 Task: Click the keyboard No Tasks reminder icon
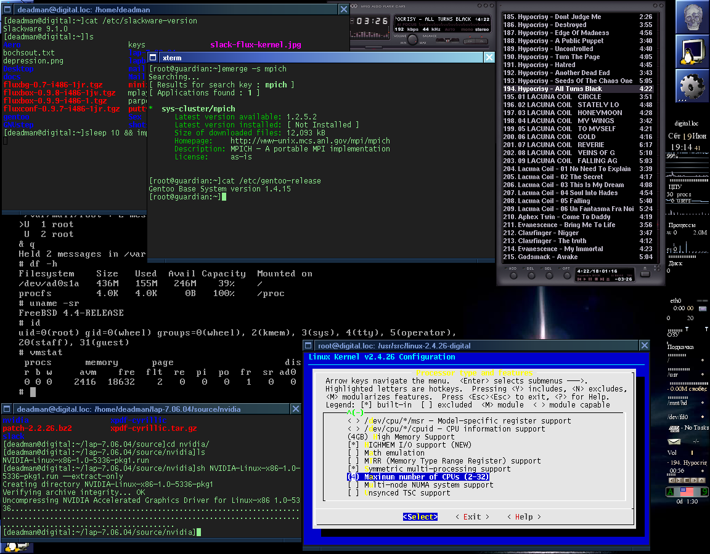[x=674, y=428]
